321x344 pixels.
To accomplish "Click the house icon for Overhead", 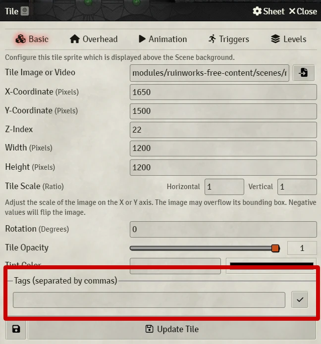I will 75,39.
